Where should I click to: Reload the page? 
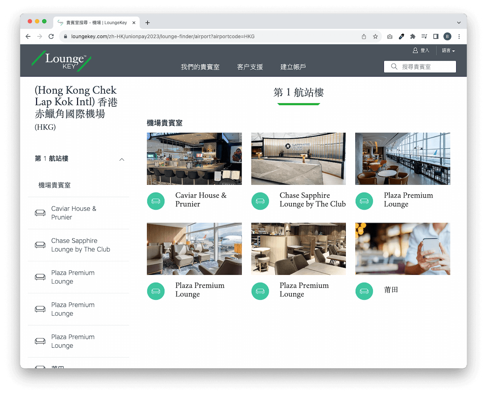click(x=51, y=37)
